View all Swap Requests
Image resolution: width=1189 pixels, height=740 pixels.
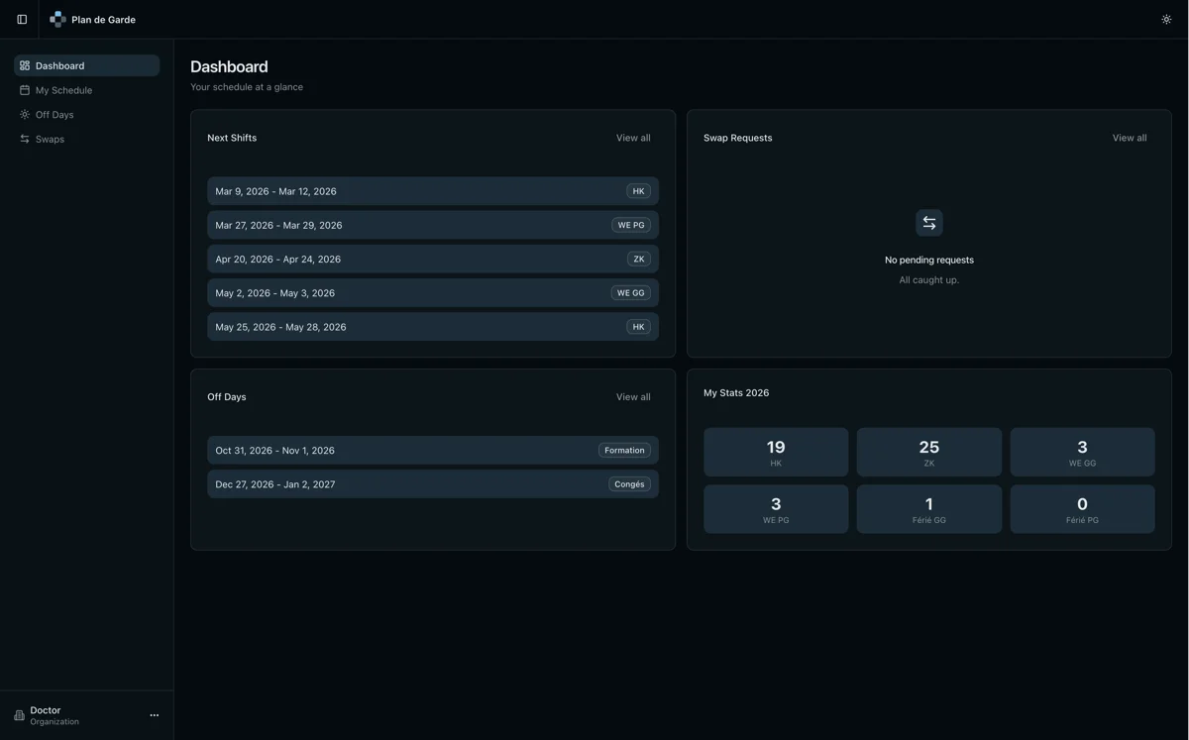tap(1129, 138)
